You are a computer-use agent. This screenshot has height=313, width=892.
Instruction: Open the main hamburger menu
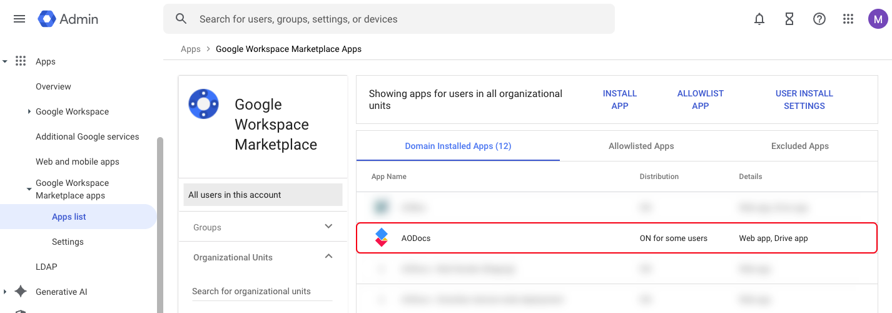(x=19, y=19)
